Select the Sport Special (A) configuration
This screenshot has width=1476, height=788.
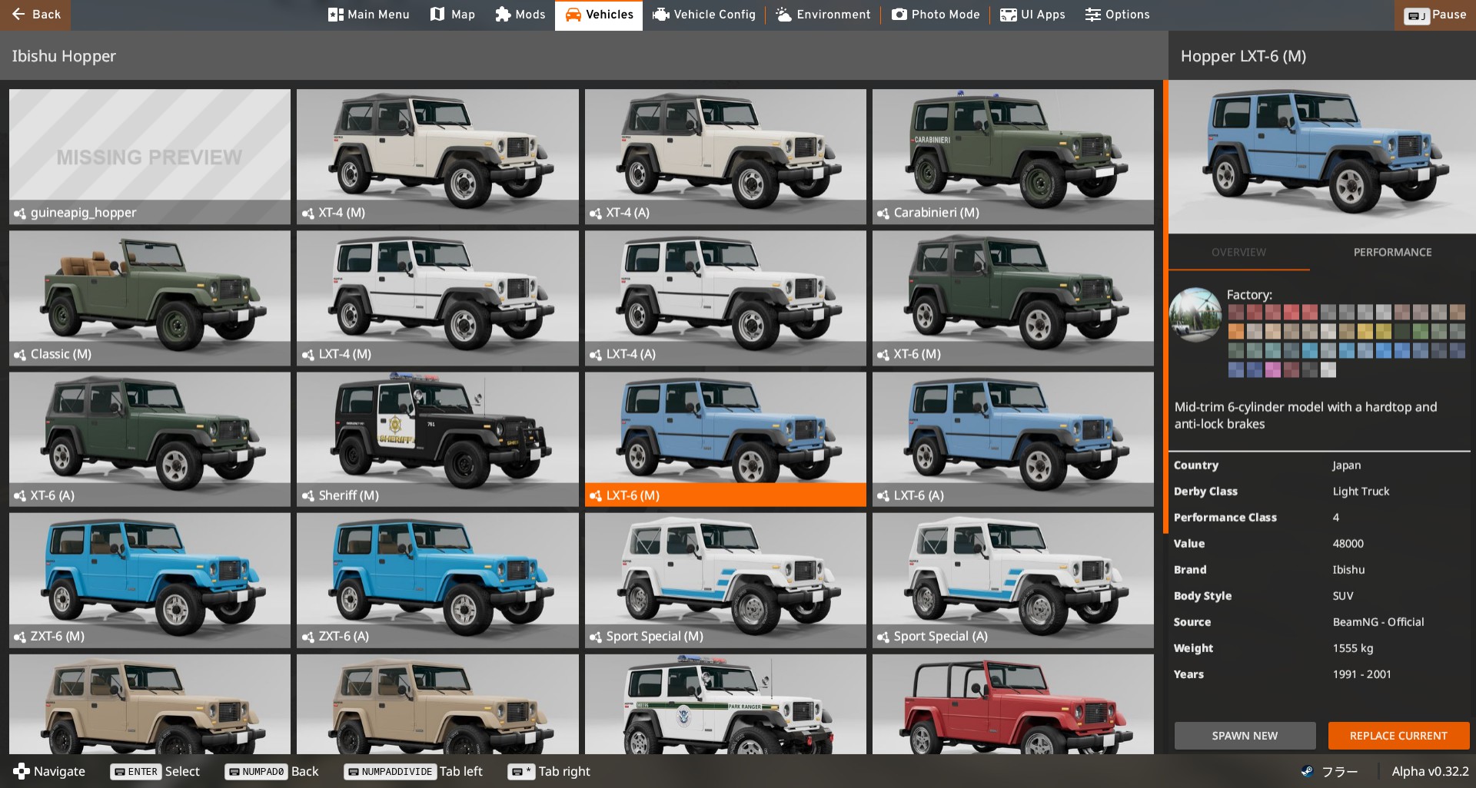tap(1012, 581)
